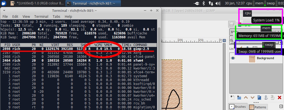Open the network connections tray icon
The width and height of the screenshot is (284, 110).
tap(211, 3)
